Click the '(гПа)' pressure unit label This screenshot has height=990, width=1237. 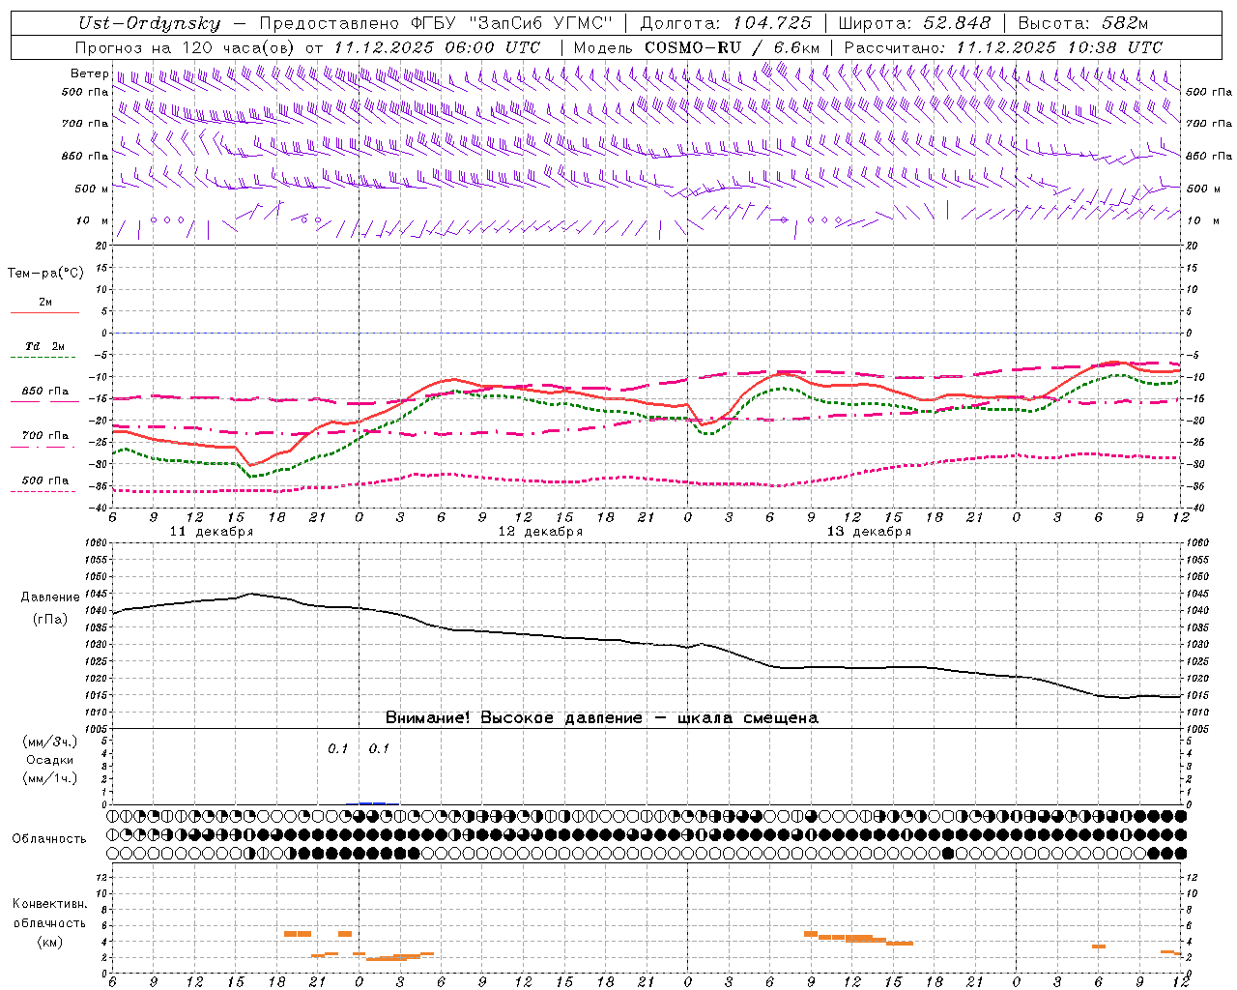(x=50, y=619)
